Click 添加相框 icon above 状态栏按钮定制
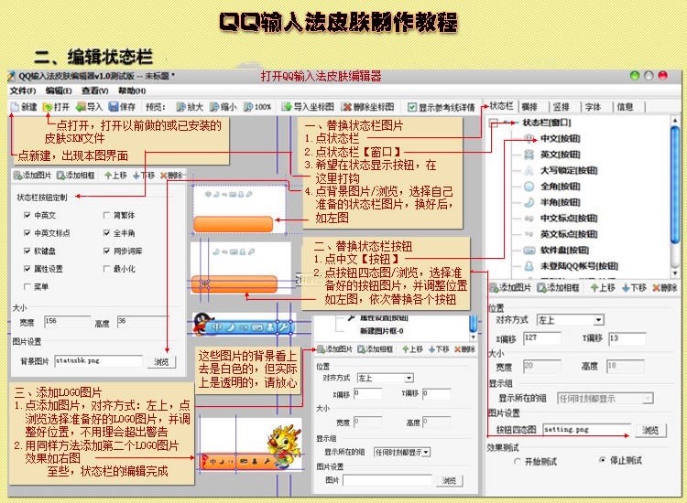The height and width of the screenshot is (503, 687). [x=60, y=176]
